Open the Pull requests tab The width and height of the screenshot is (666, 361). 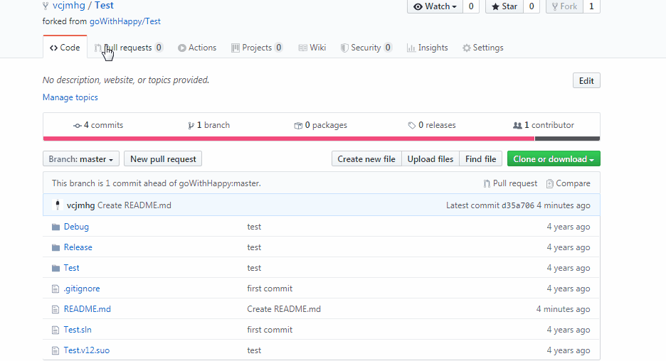pyautogui.click(x=128, y=48)
